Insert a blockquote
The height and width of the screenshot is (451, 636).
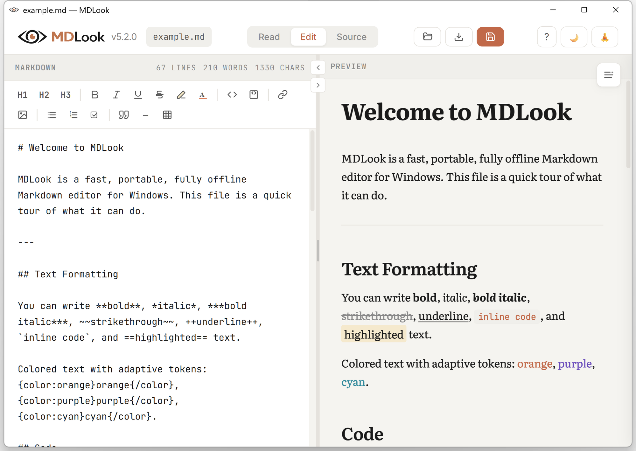coord(124,115)
